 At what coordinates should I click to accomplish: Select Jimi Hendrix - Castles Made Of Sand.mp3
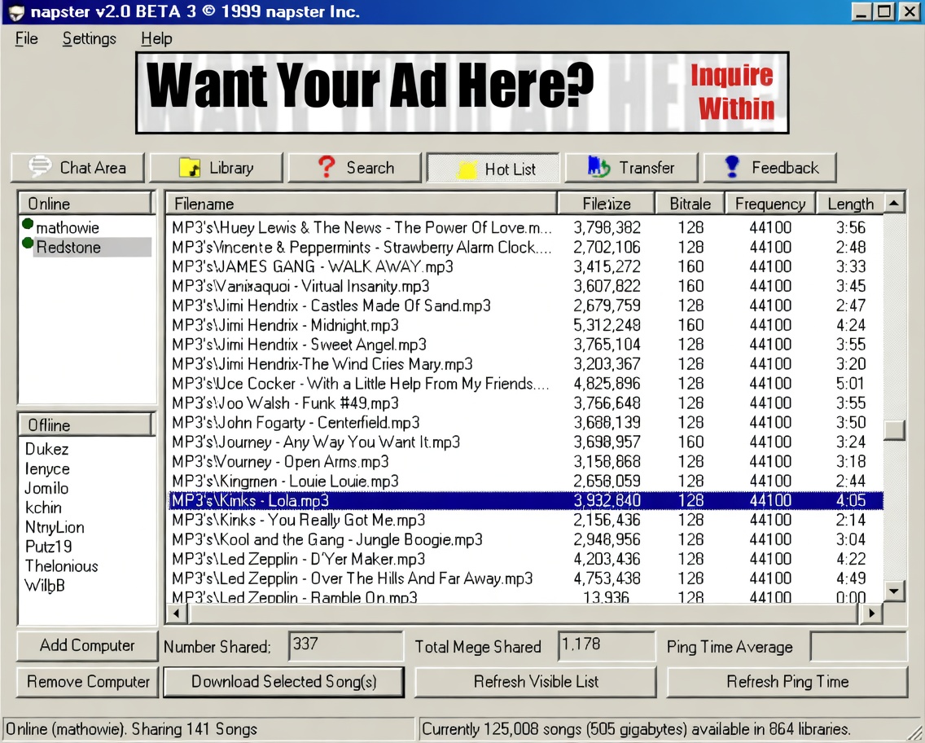525,306
